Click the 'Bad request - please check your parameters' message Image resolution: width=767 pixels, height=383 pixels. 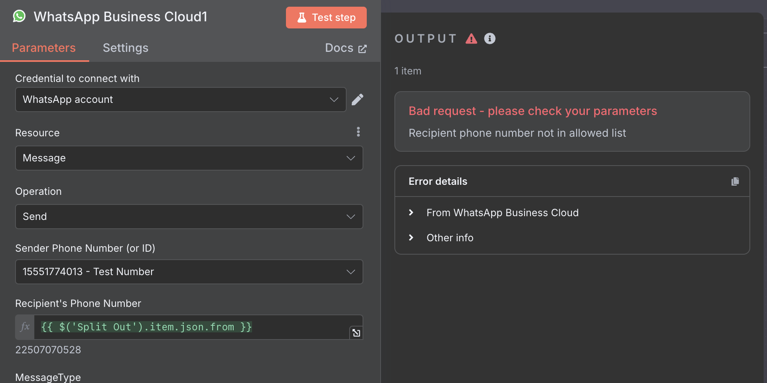[533, 111]
